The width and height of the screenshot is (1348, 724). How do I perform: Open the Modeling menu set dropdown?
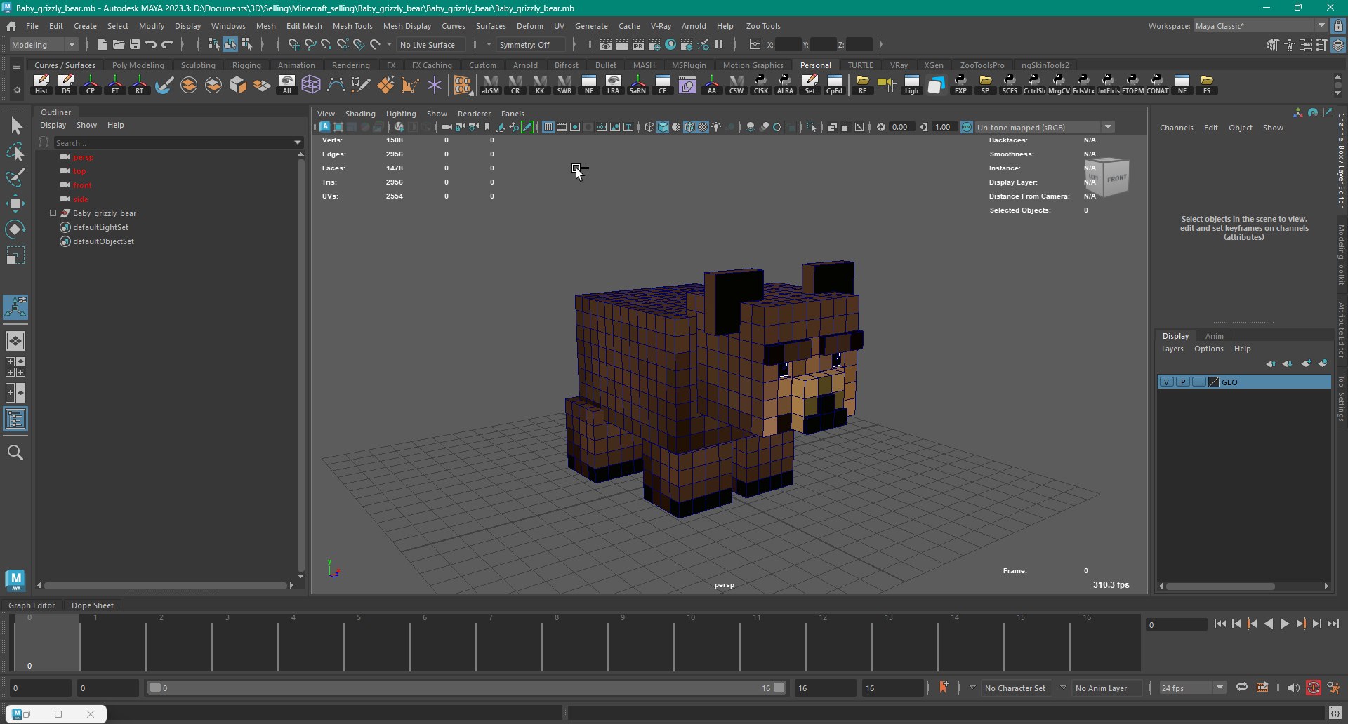tap(44, 44)
